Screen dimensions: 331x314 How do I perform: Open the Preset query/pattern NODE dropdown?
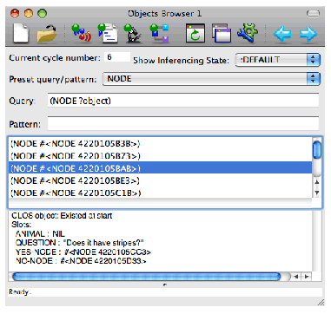click(211, 79)
